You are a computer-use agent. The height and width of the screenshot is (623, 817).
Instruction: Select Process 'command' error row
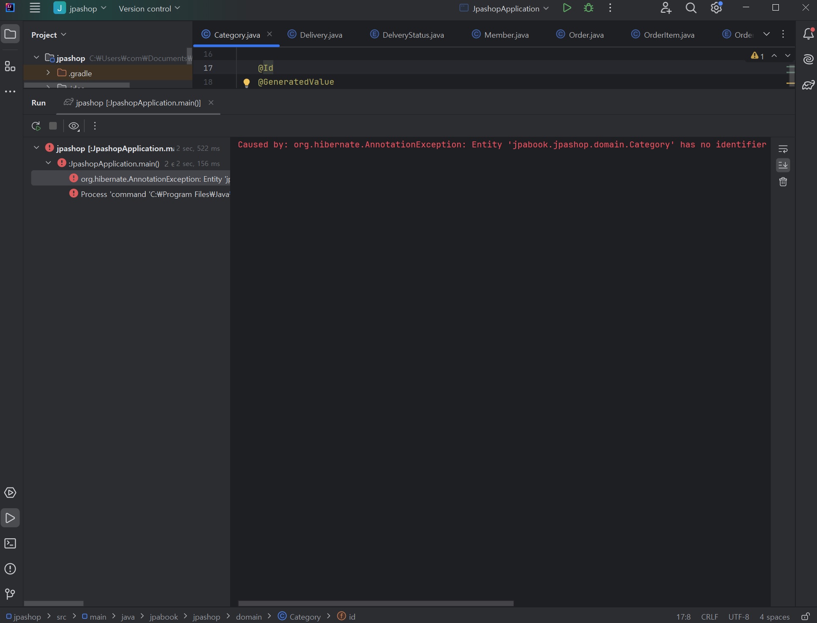tap(131, 194)
